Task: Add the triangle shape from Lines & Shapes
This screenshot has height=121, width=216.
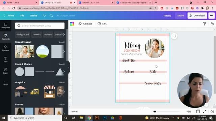Action: tap(60, 72)
